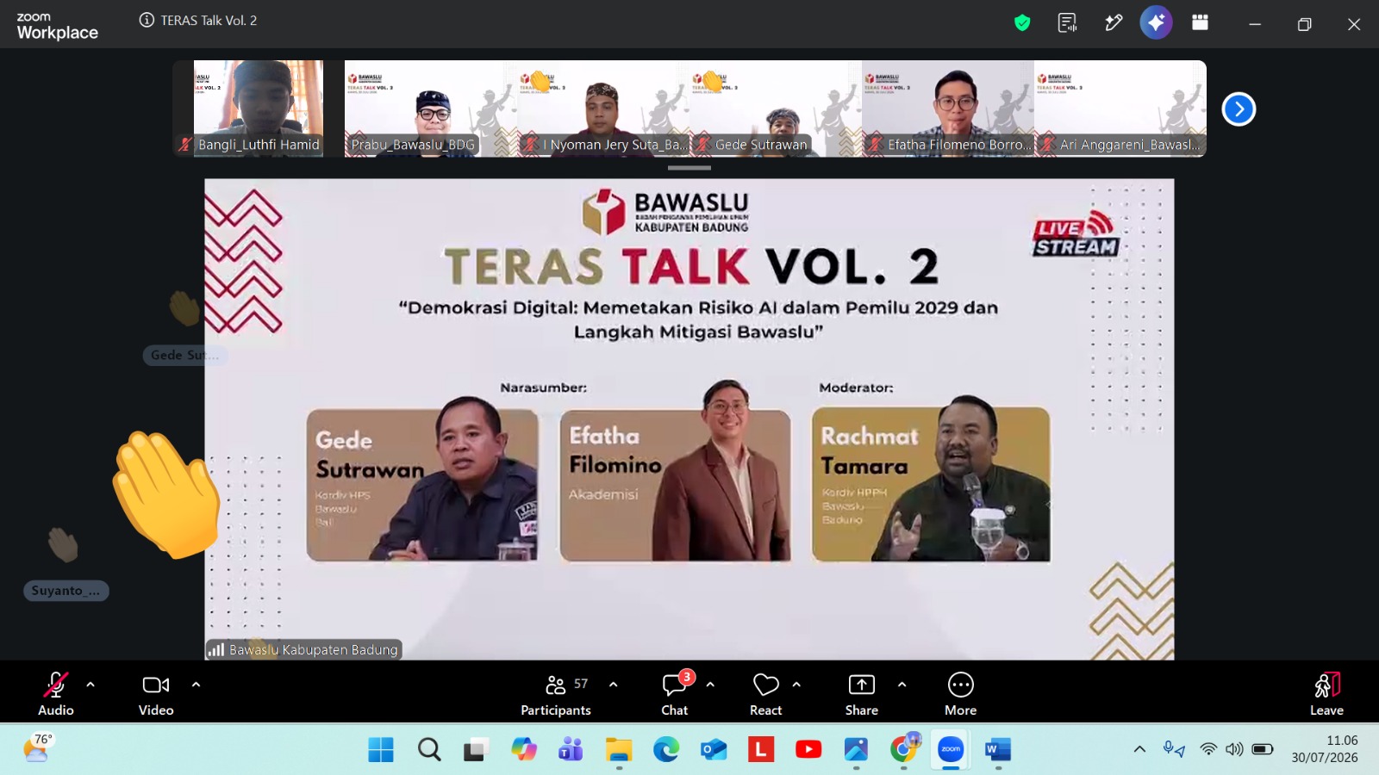Open clock and date 30/07/2026
Image resolution: width=1379 pixels, height=775 pixels.
coord(1325,749)
